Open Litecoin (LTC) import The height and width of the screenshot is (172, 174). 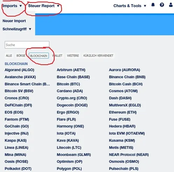(x=69, y=148)
